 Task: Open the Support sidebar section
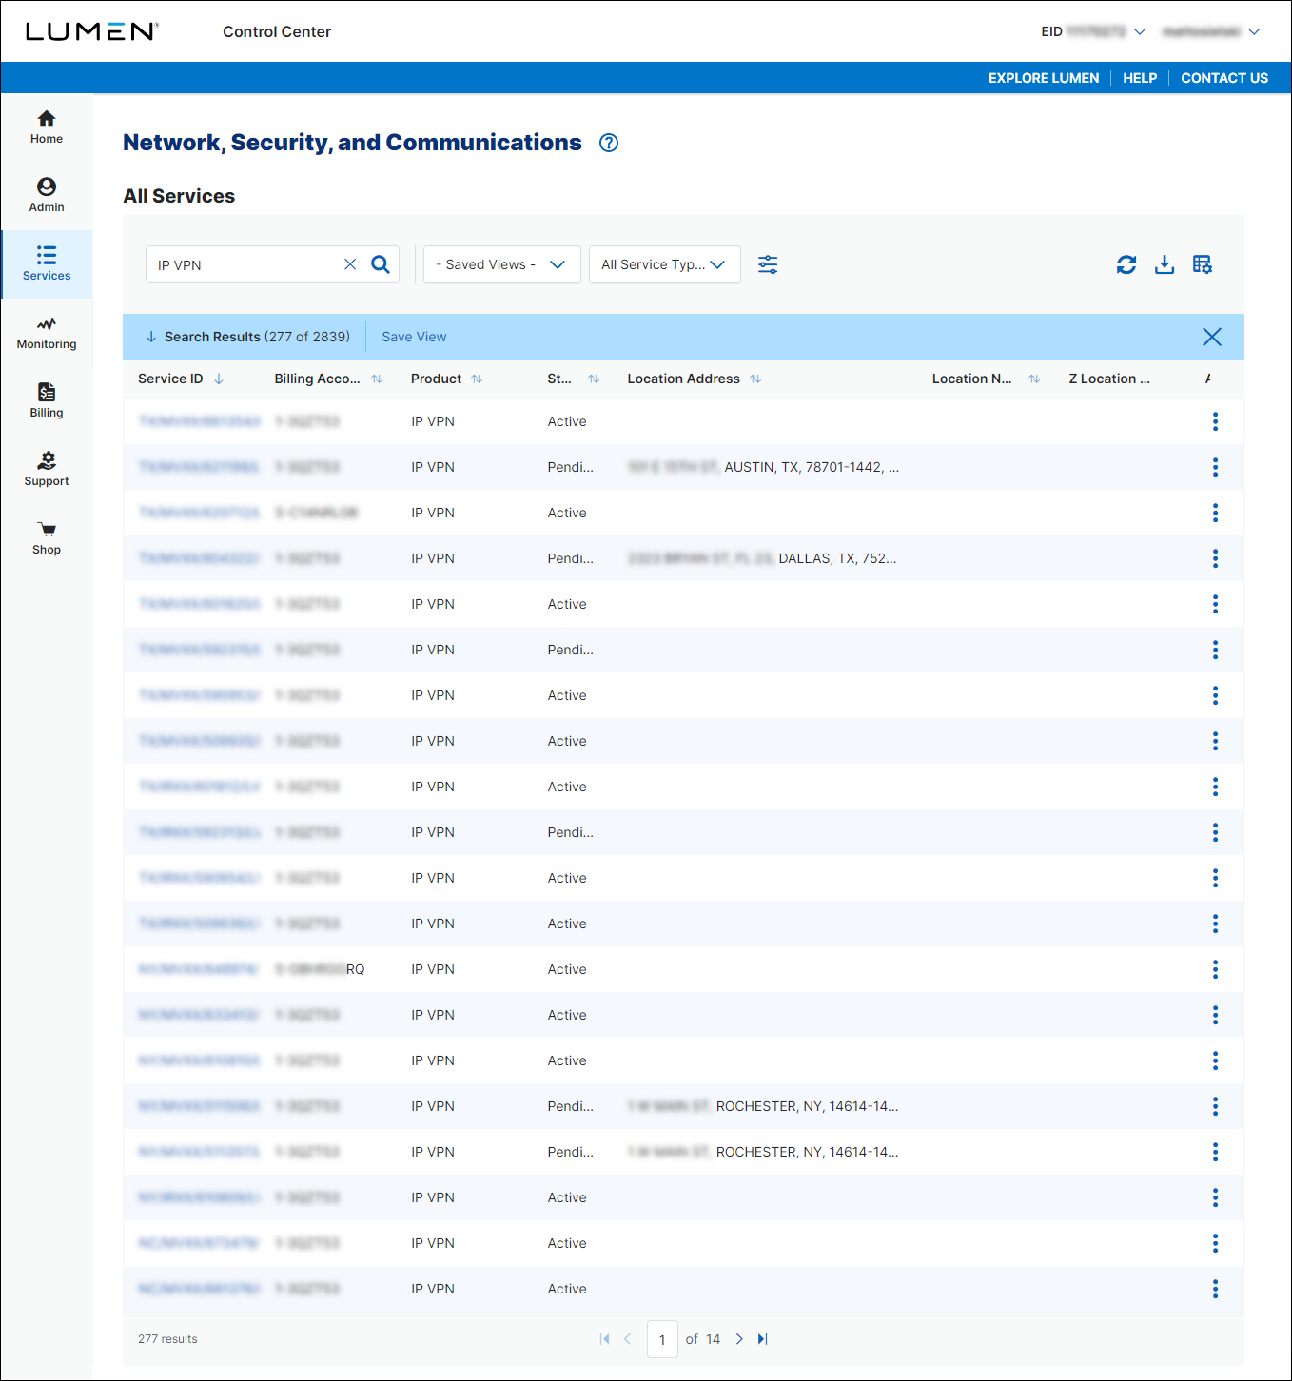click(x=46, y=470)
